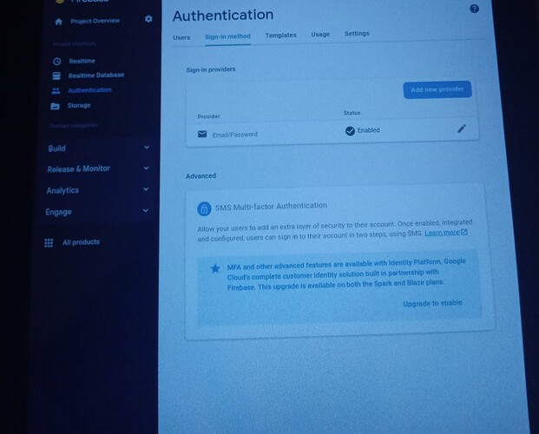
Task: Click the Sign-in providers heading
Action: tap(211, 69)
